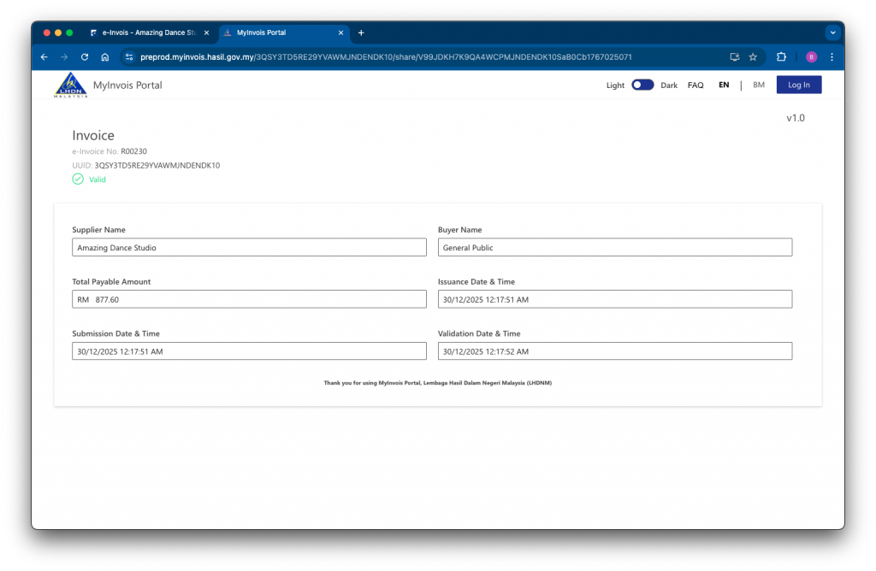Go back using the browser back arrow
Viewport: 876px width, 571px height.
44,57
